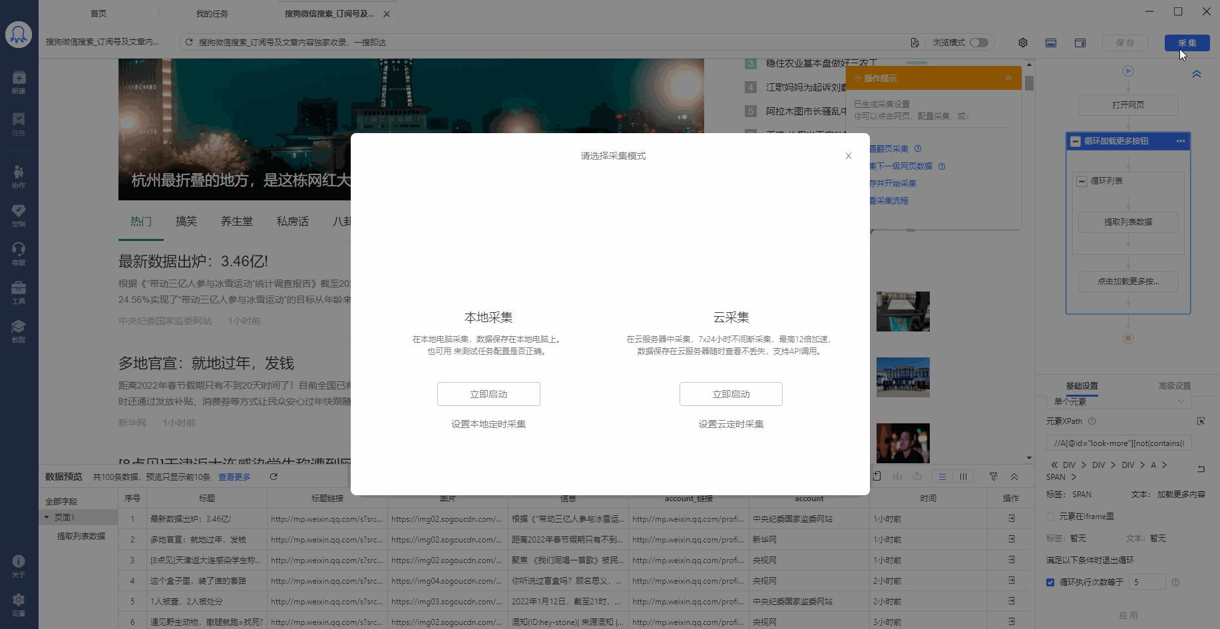Viewport: 1220px width, 629px height.
Task: Click the user avatar in the sidebar
Action: pos(19,34)
